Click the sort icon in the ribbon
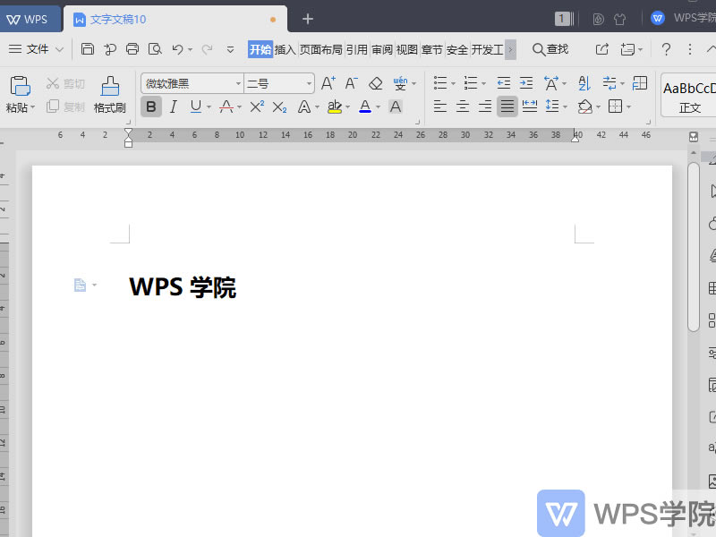Screen dimensions: 716x537 (x=583, y=82)
